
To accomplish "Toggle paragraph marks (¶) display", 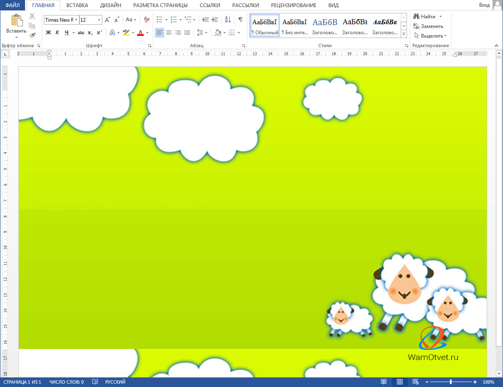I will tap(240, 20).
